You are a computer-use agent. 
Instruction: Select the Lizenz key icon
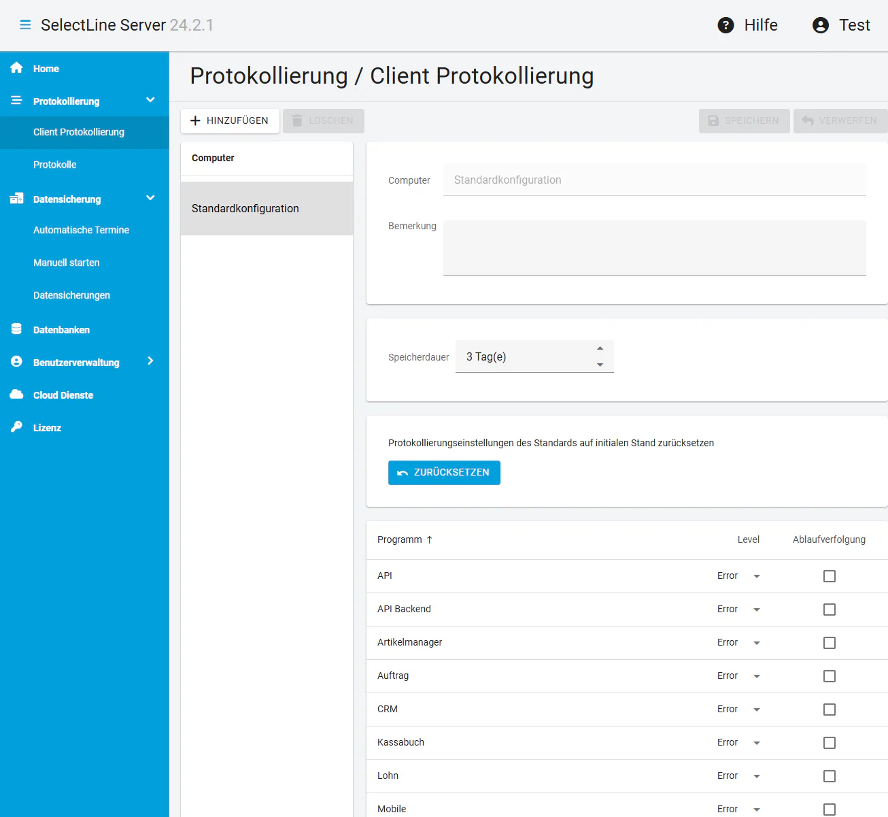[x=16, y=427]
